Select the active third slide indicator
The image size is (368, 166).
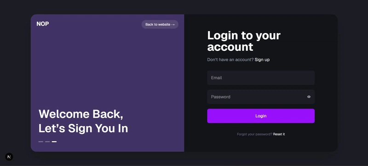coord(54,142)
